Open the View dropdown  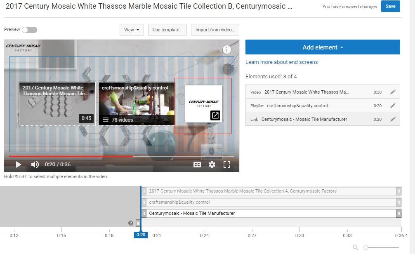[x=132, y=30]
